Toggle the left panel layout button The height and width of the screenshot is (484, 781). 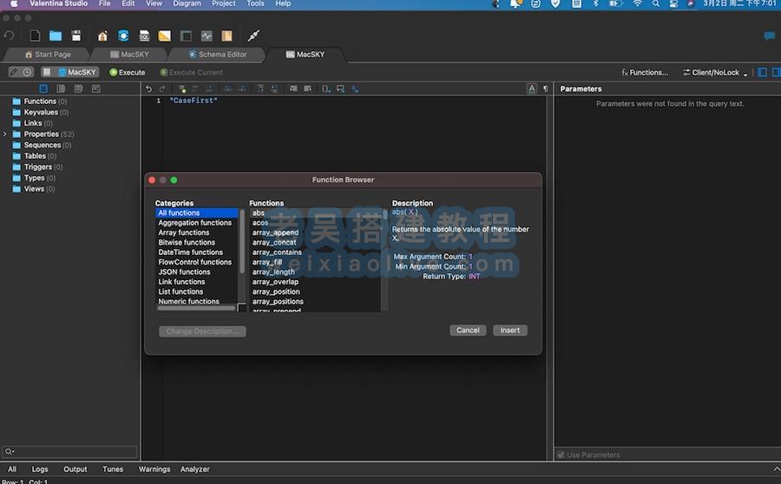tap(762, 72)
